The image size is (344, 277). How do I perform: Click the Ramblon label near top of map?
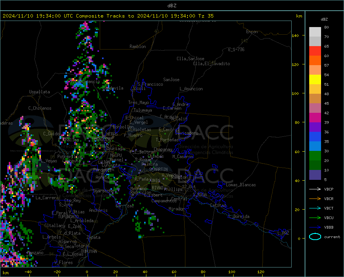pyautogui.click(x=138, y=46)
